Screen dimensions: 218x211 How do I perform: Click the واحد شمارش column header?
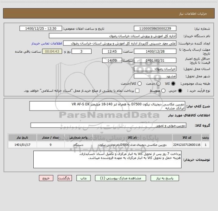point(78,138)
